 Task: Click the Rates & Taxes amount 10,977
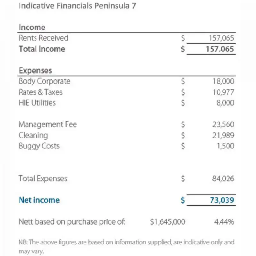tap(223, 92)
